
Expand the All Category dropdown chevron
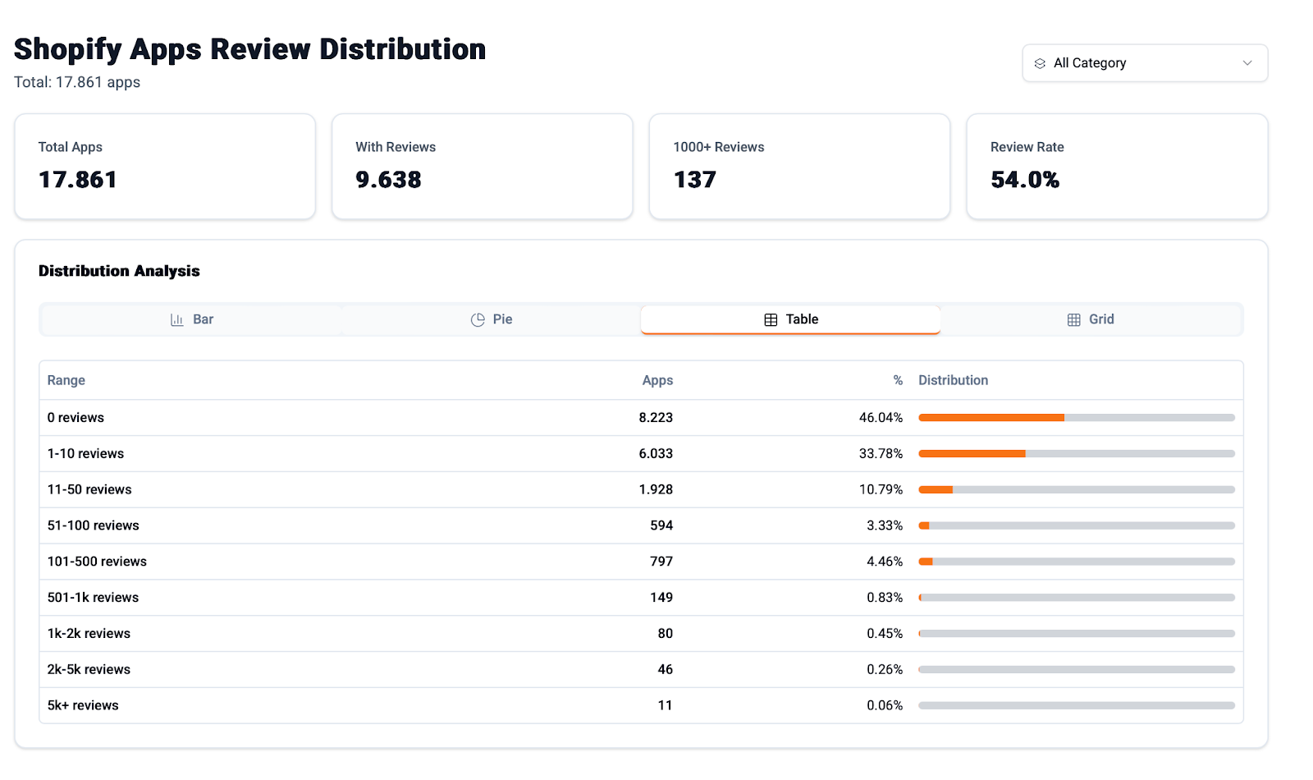tap(1247, 63)
